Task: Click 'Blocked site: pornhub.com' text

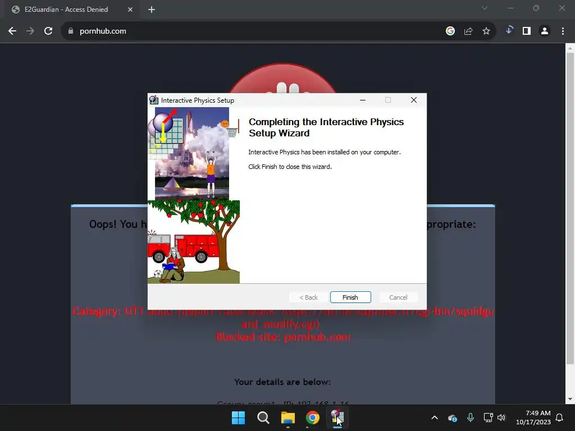Action: [x=283, y=337]
